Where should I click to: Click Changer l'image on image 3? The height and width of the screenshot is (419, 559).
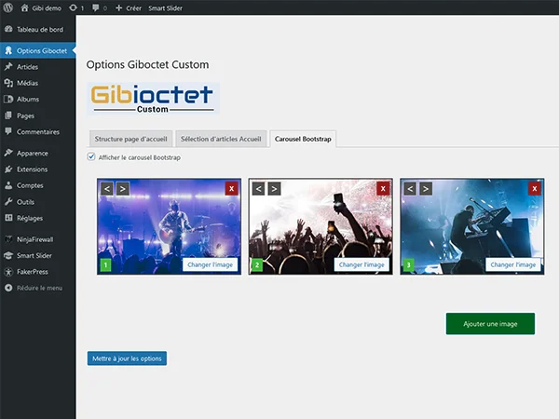(x=513, y=264)
